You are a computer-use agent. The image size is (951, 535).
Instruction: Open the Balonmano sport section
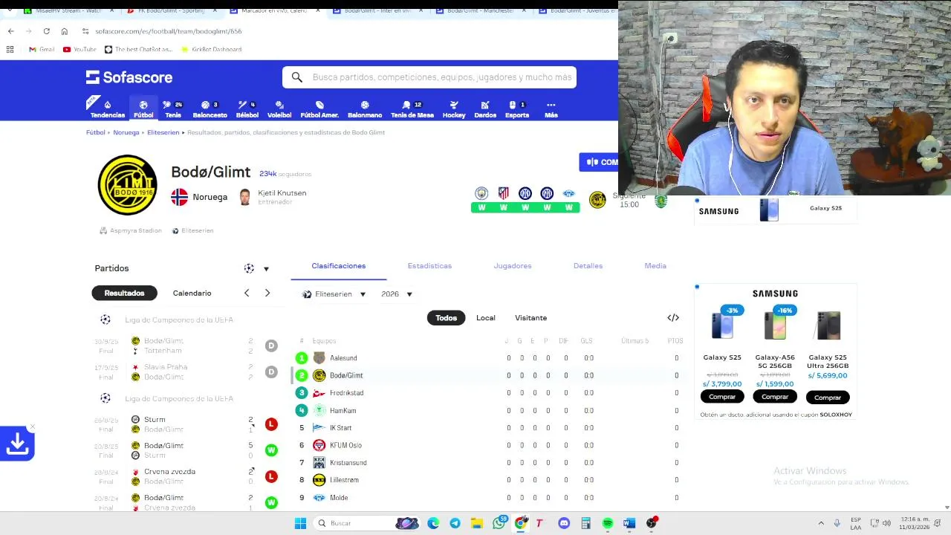pos(365,109)
